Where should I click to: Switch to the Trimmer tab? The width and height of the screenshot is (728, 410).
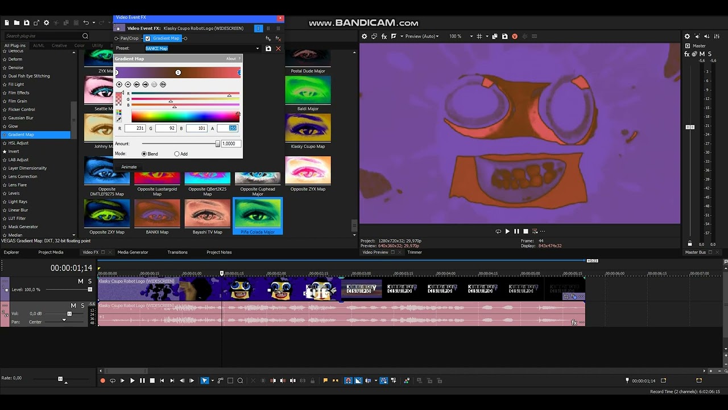point(415,252)
